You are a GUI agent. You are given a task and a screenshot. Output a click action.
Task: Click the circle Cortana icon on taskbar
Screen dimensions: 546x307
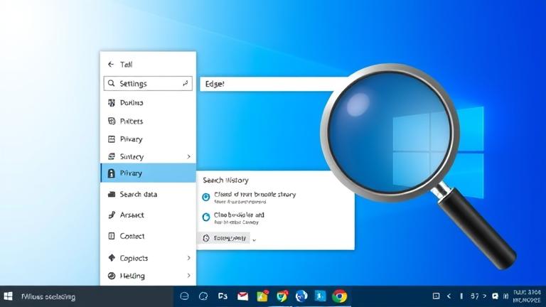185,296
